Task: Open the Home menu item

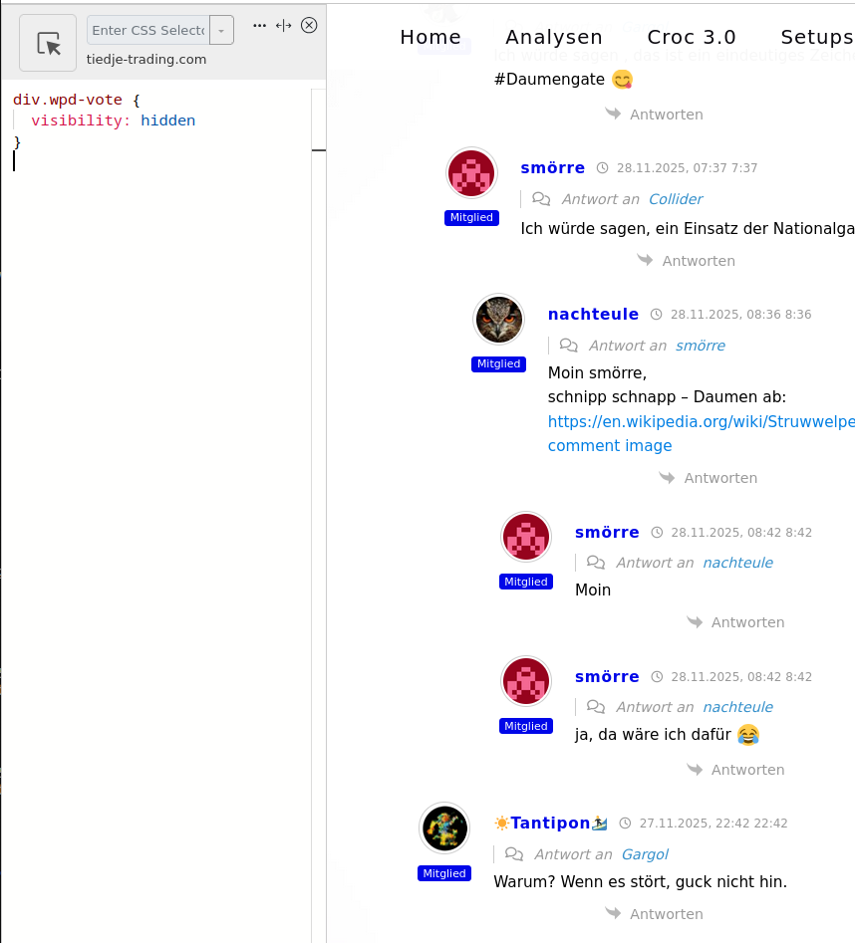Action: point(430,37)
